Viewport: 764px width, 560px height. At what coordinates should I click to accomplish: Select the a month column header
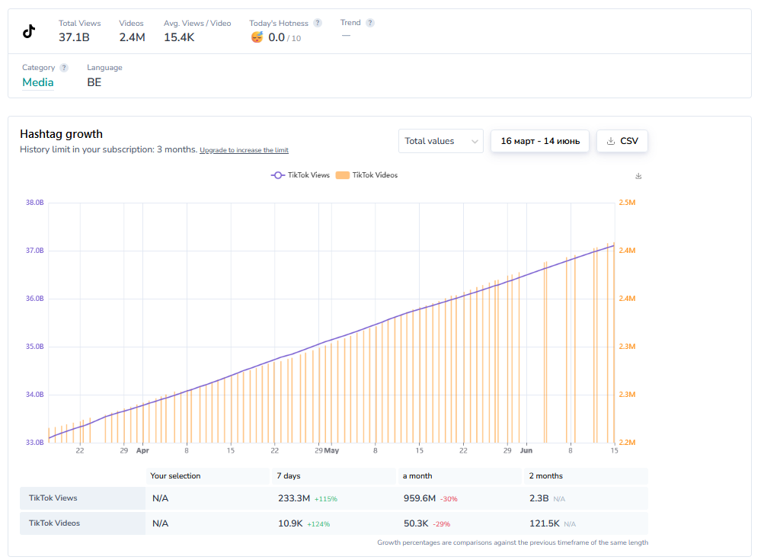tap(417, 476)
